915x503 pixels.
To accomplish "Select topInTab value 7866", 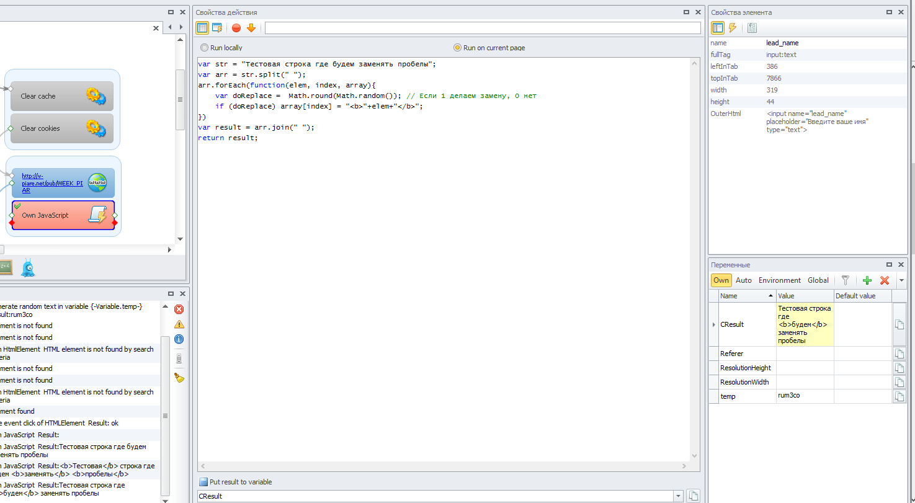I will coord(774,78).
